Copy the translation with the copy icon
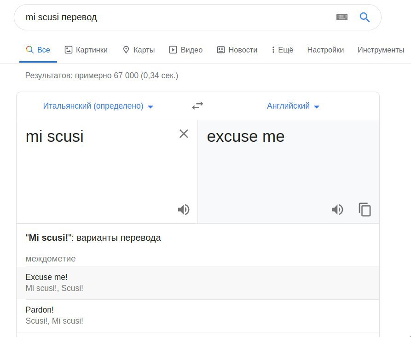411x337 pixels. pos(365,209)
